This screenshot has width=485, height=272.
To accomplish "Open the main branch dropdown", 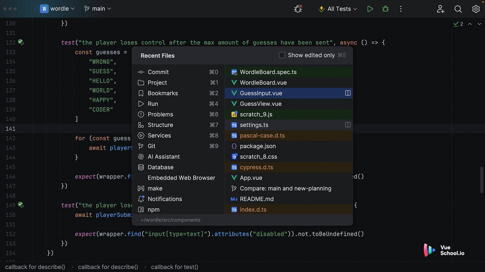I will coord(98,9).
